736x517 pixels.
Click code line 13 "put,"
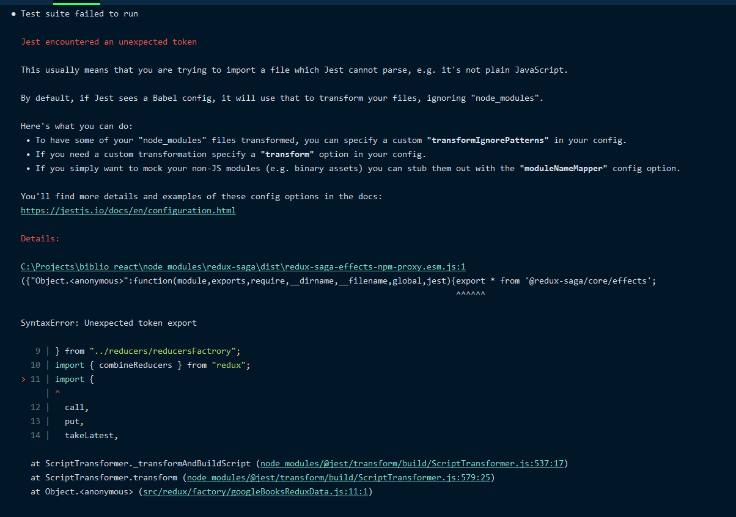(75, 421)
